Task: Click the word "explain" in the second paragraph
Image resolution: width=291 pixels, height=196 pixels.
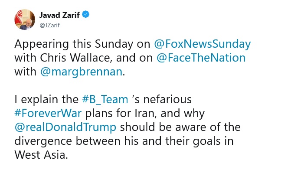Action: click(x=42, y=99)
